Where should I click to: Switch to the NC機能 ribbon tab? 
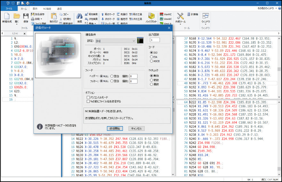point(47,9)
